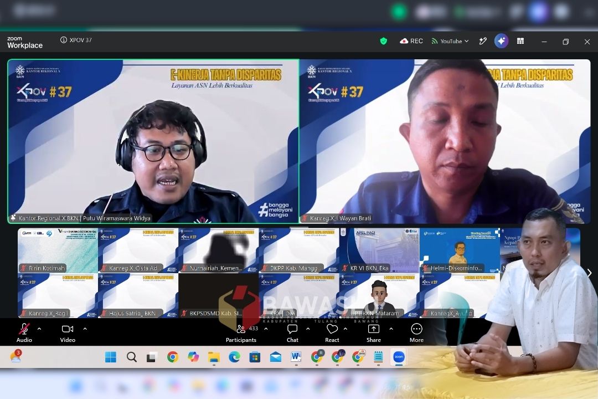
Task: Click the Zoom Workplace logo
Action: 25,42
